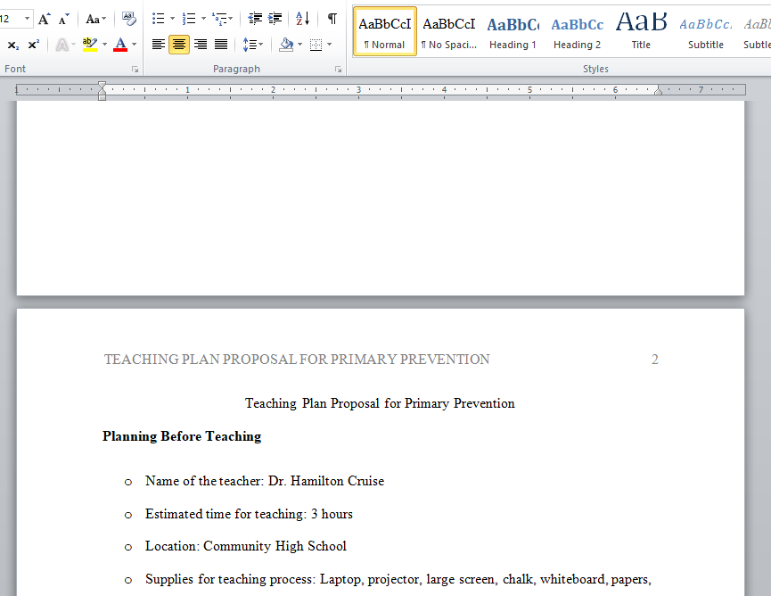771x596 pixels.
Task: Click 'Location: Community High School' line
Action: point(246,546)
